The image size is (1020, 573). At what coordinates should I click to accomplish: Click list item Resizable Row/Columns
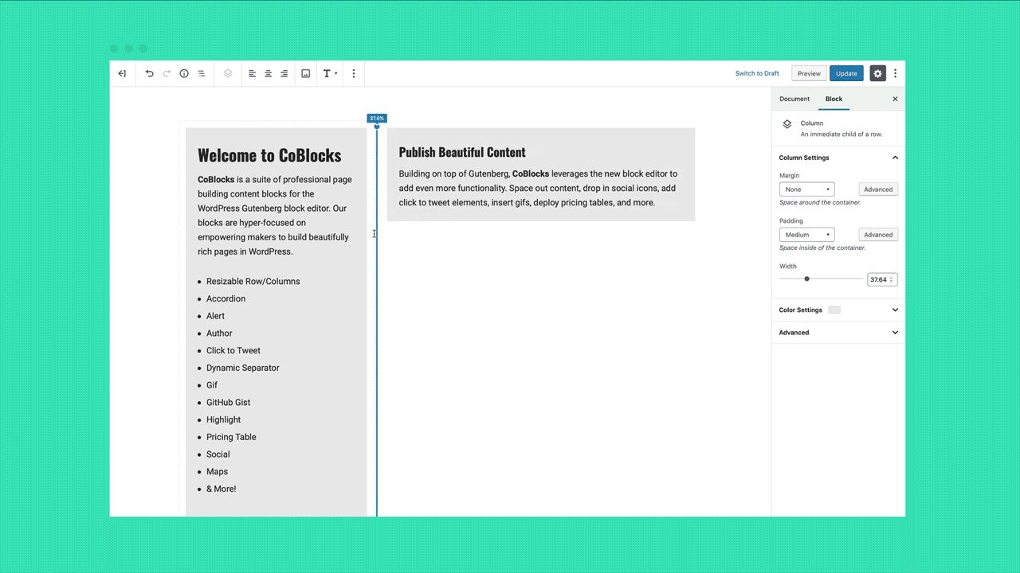pyautogui.click(x=253, y=281)
